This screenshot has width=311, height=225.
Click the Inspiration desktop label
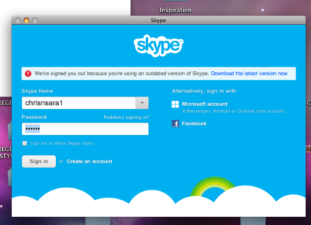pyautogui.click(x=175, y=10)
